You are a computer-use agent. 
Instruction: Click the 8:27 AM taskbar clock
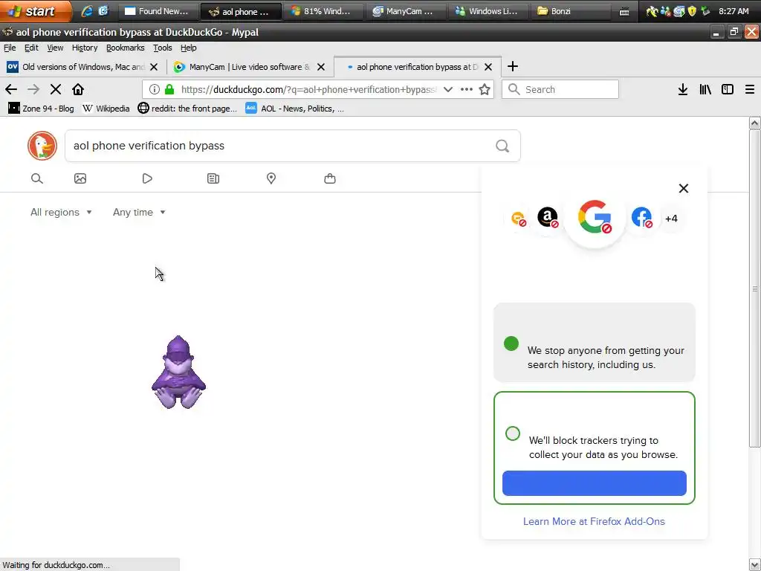pyautogui.click(x=734, y=11)
